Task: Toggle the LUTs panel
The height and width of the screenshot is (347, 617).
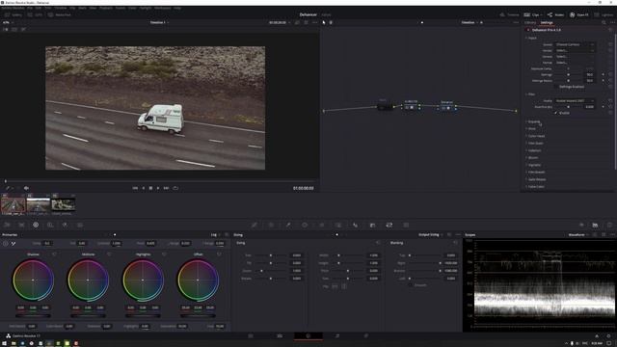Action: pyautogui.click(x=36, y=15)
